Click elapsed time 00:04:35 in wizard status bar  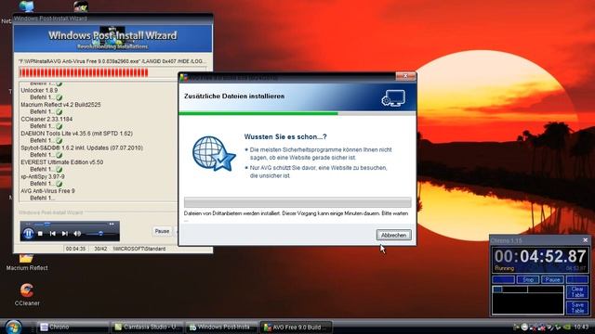[x=75, y=249]
